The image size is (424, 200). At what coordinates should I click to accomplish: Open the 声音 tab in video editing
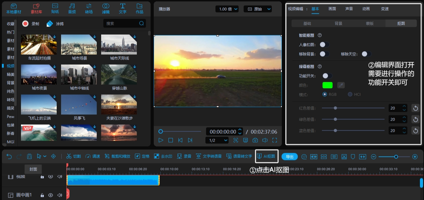click(349, 9)
